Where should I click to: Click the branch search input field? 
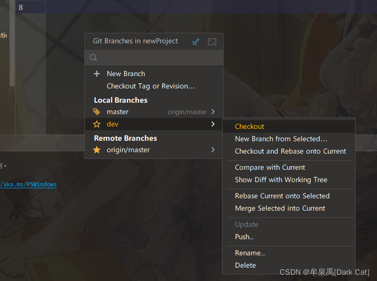(x=154, y=58)
